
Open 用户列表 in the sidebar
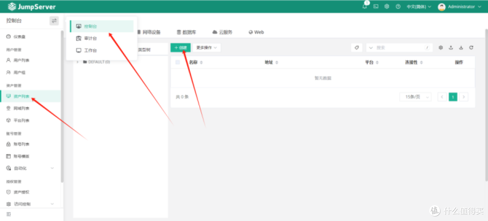click(x=31, y=60)
